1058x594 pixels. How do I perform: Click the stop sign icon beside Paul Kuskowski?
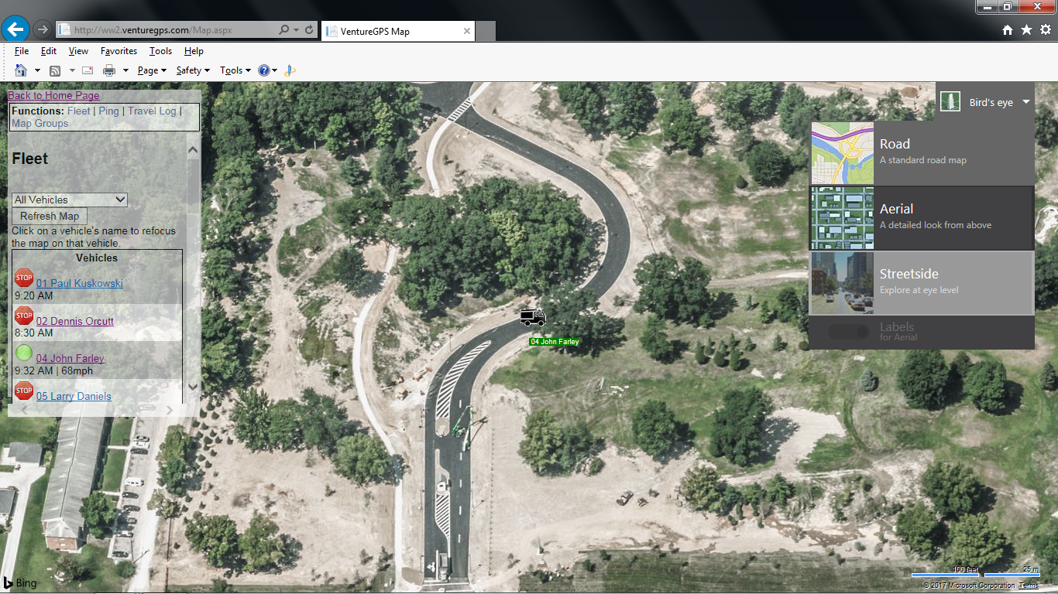24,278
